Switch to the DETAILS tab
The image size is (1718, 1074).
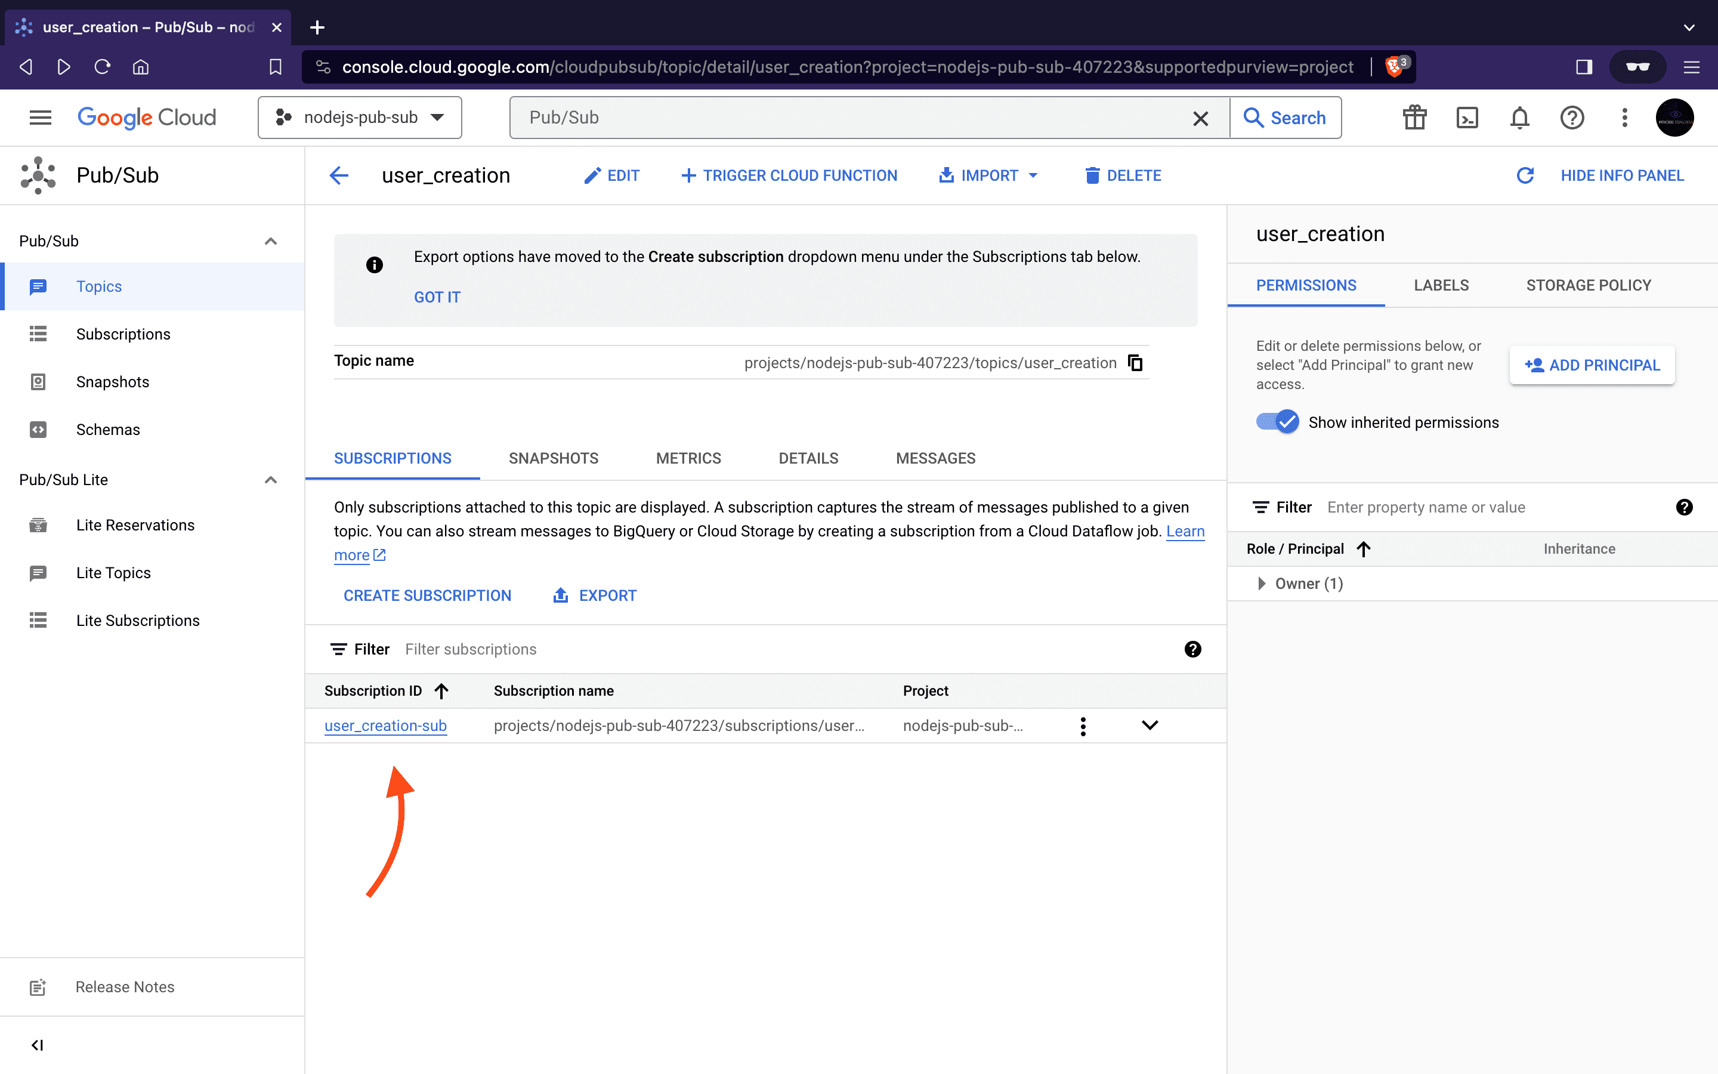click(x=809, y=458)
